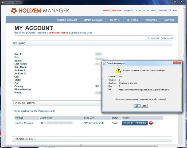Click the vertical scrollbar thumb
The image size is (187, 148).
pyautogui.click(x=184, y=56)
